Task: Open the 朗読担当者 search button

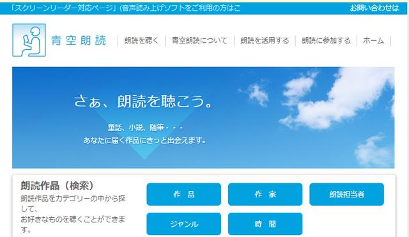Action: point(346,194)
